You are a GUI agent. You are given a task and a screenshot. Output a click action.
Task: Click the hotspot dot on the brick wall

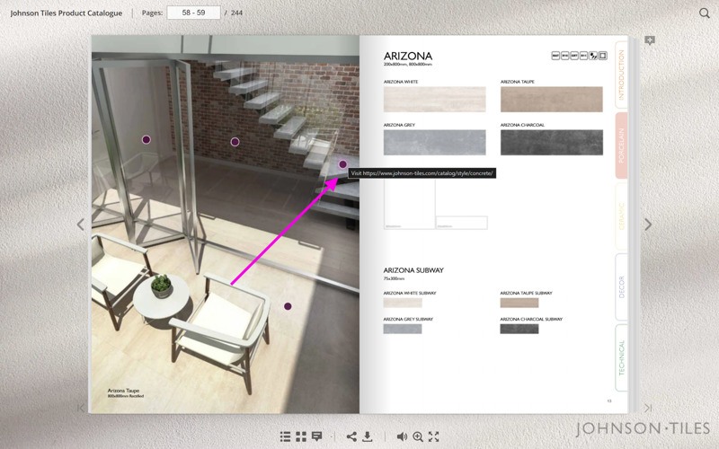coord(235,142)
